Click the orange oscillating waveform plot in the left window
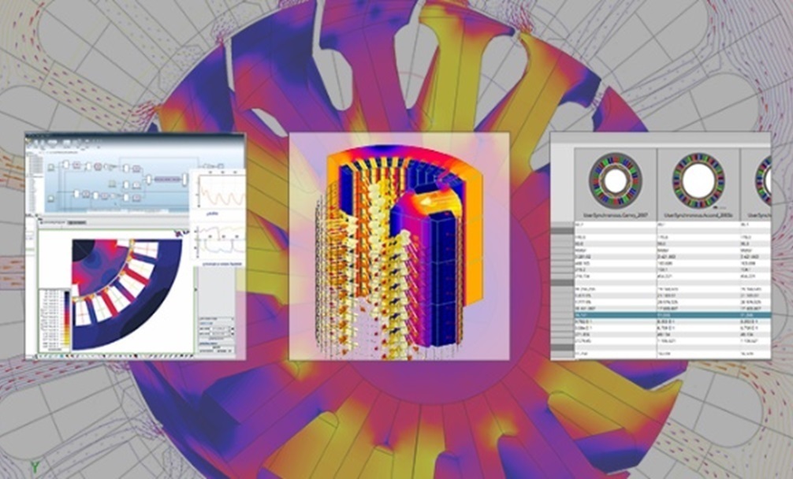This screenshot has height=479, width=793. point(221,190)
